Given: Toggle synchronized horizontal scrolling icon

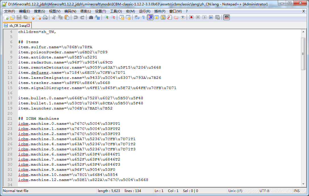Looking at the screenshot, I should [x=128, y=18].
